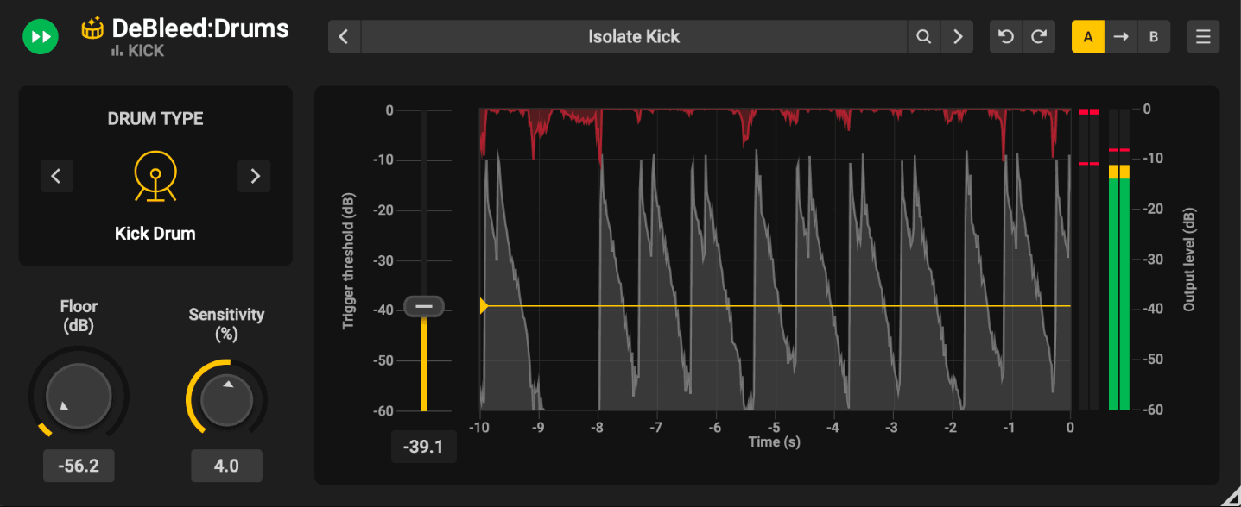Switch to next drum type
Viewport: 1241px width, 507px height.
255,176
